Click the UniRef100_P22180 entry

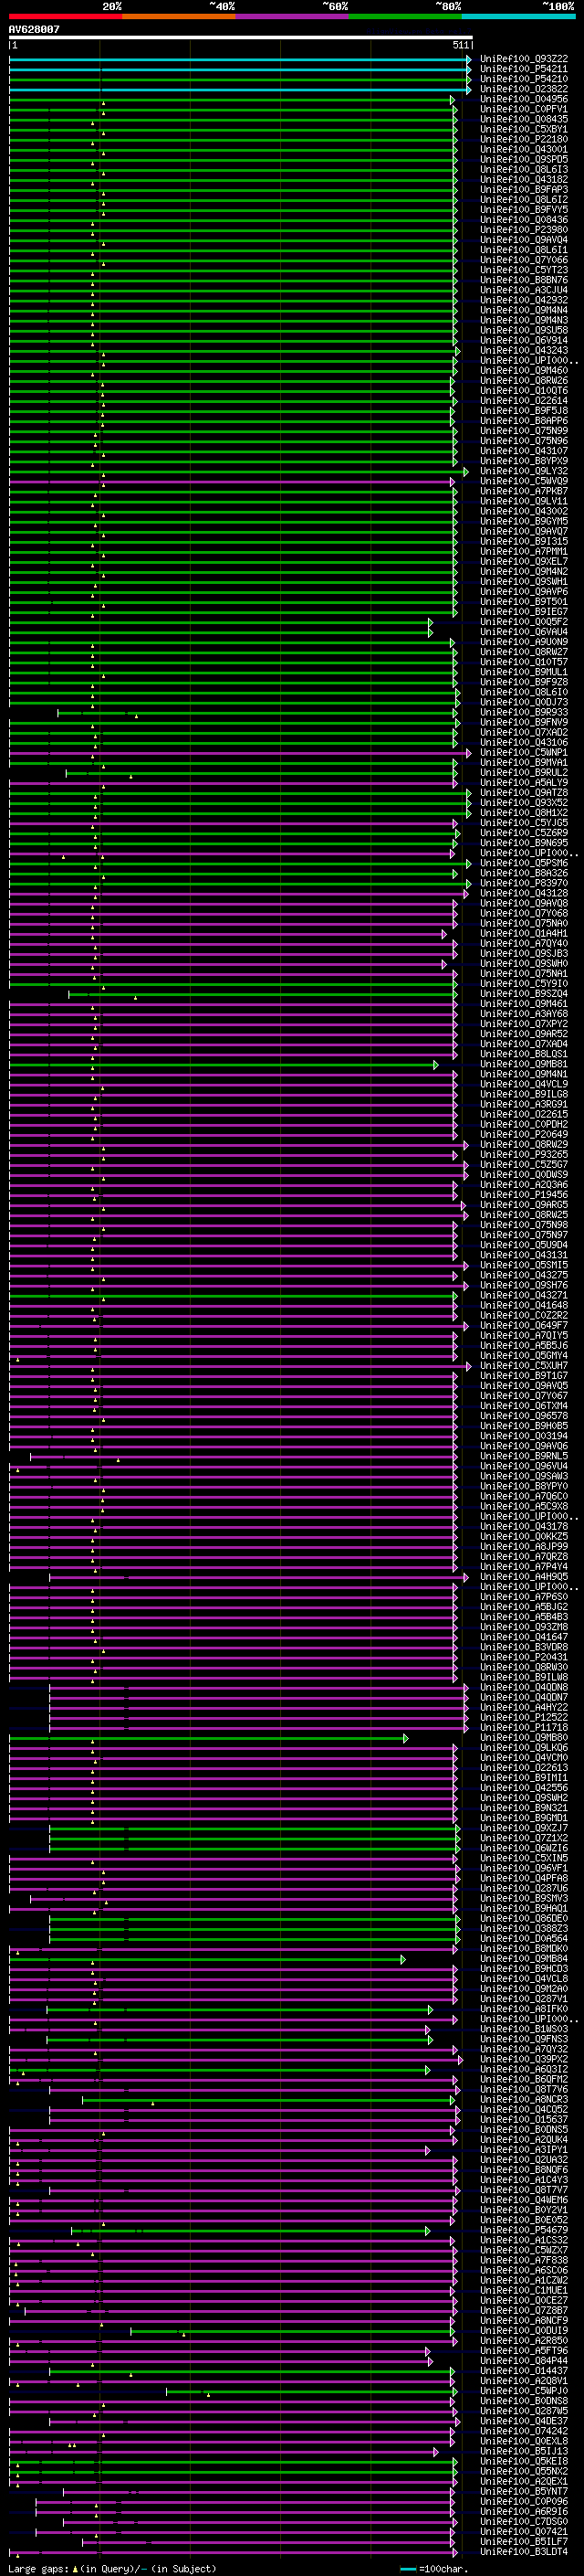click(x=524, y=139)
